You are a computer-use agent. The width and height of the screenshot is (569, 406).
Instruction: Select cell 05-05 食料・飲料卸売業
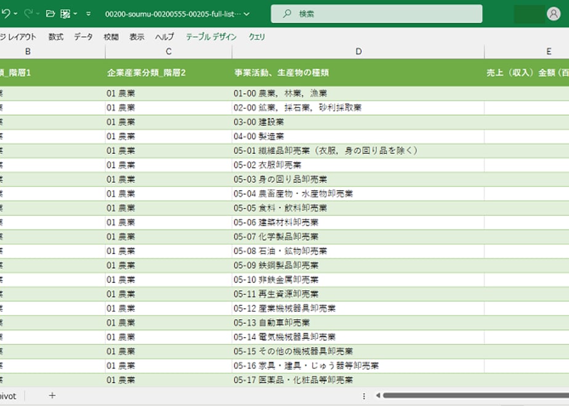(358, 208)
